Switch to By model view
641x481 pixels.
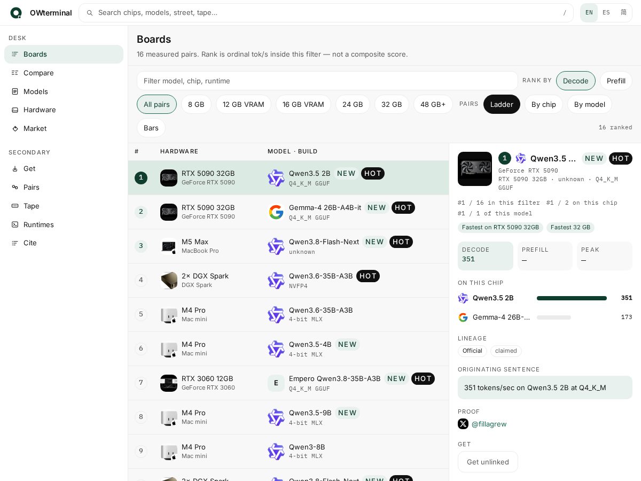click(x=590, y=104)
